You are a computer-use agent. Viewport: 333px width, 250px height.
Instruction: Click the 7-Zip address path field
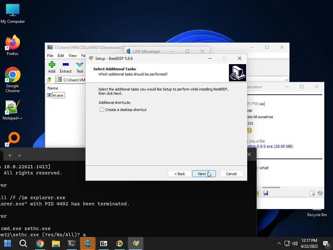[x=71, y=80]
